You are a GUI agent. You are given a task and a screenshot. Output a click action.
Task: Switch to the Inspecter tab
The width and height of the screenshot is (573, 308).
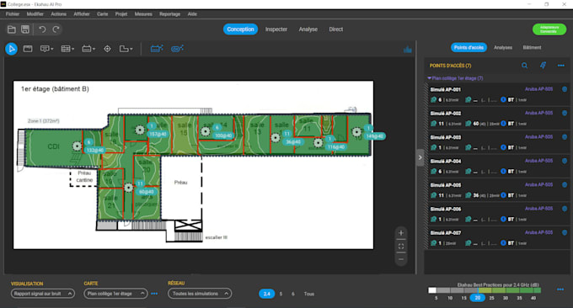tap(276, 29)
